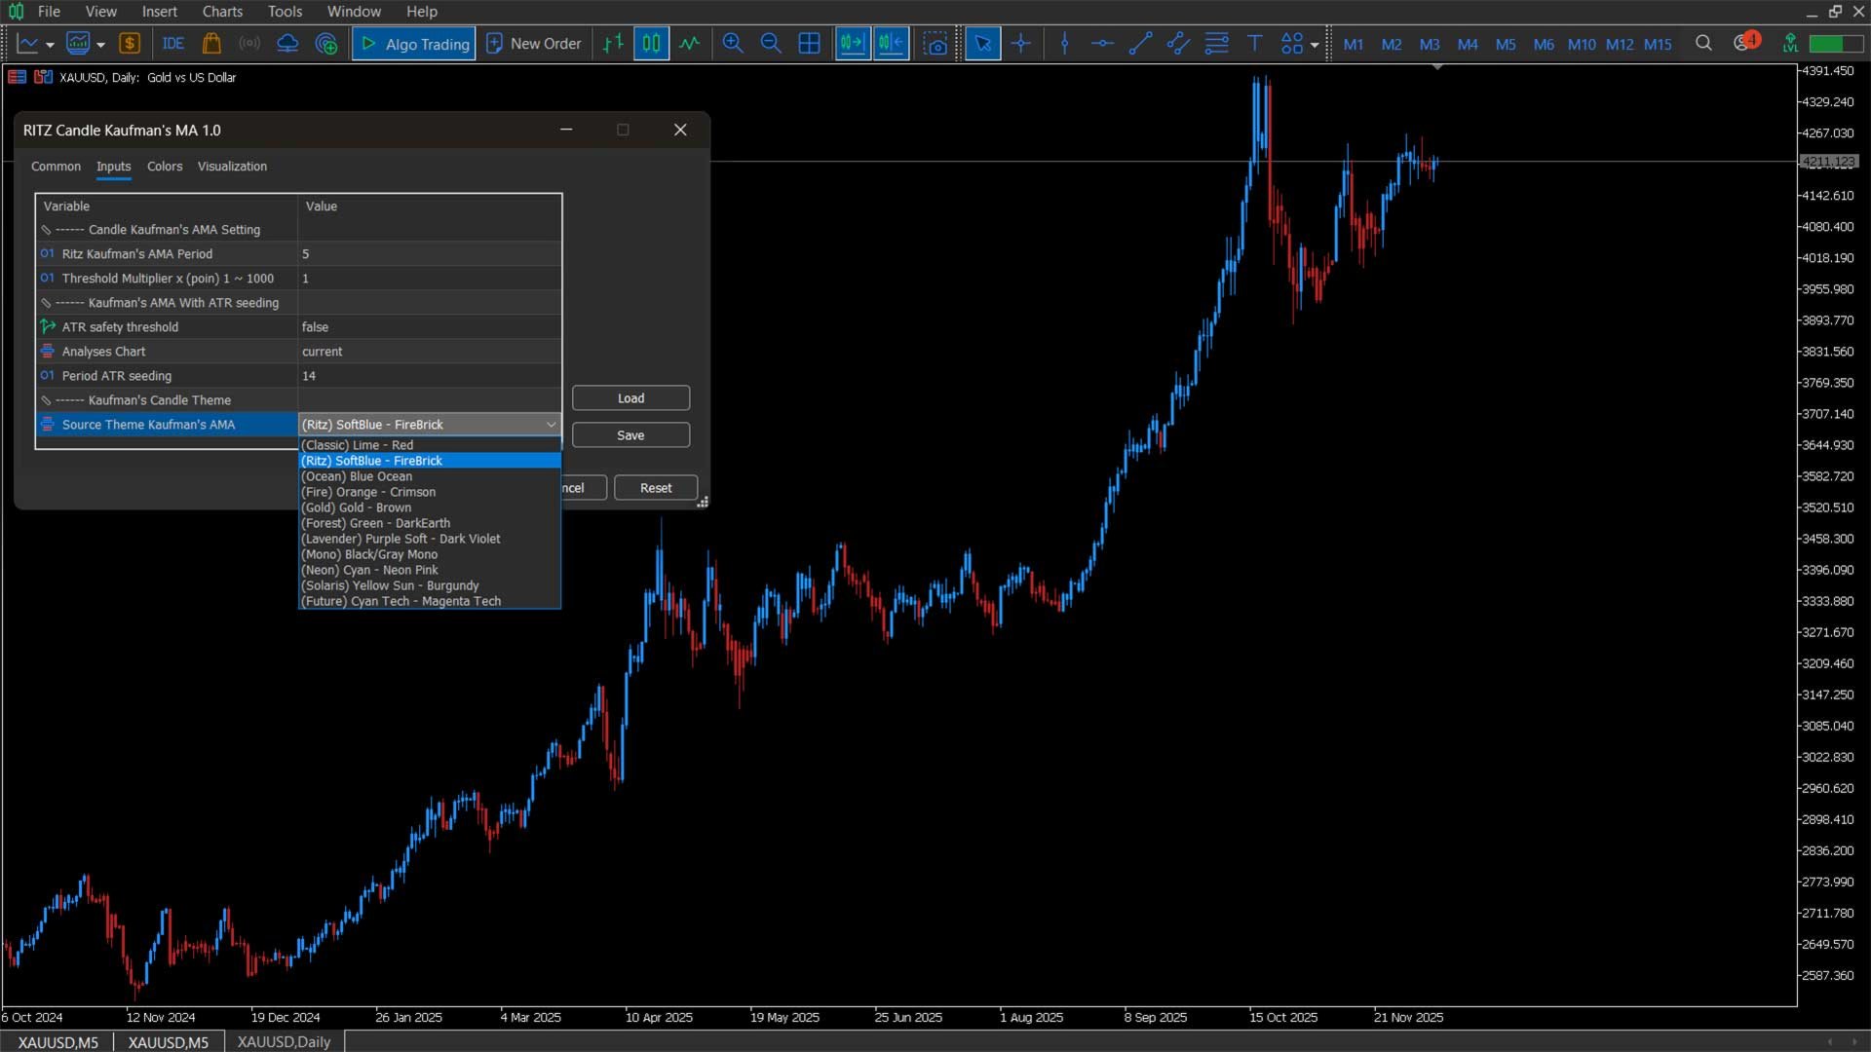Click the Zoom Out magnifier icon
The width and height of the screenshot is (1871, 1052).
click(x=771, y=44)
